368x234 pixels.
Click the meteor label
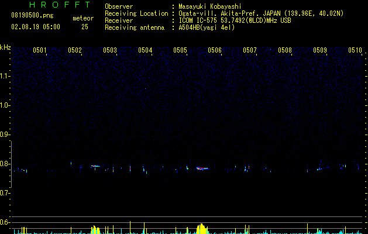(x=83, y=18)
